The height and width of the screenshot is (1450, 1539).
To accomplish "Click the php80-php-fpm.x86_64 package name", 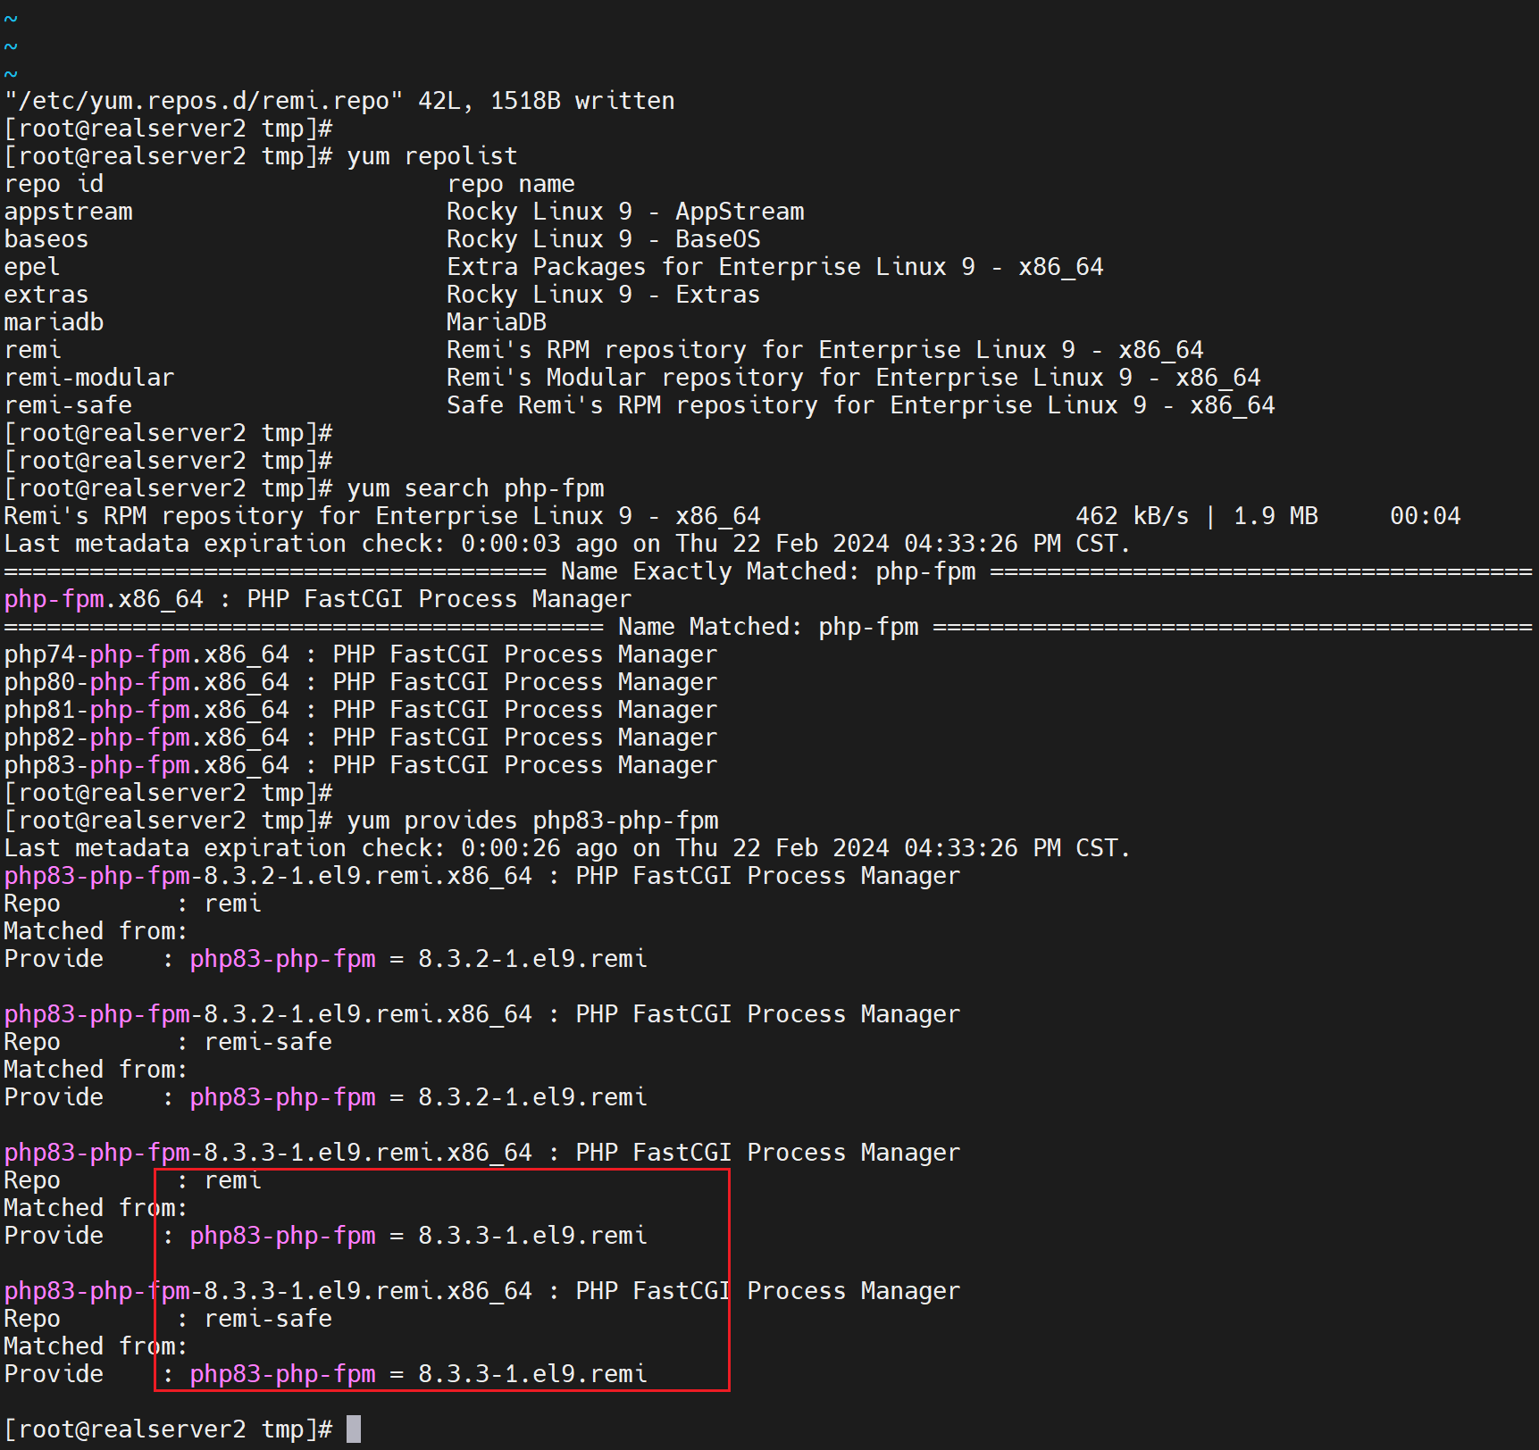I will tap(146, 682).
